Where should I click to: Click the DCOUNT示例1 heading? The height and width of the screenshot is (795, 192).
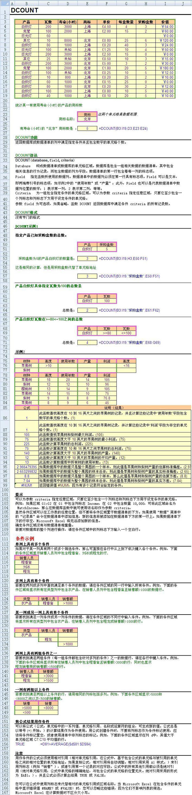pos(27,226)
